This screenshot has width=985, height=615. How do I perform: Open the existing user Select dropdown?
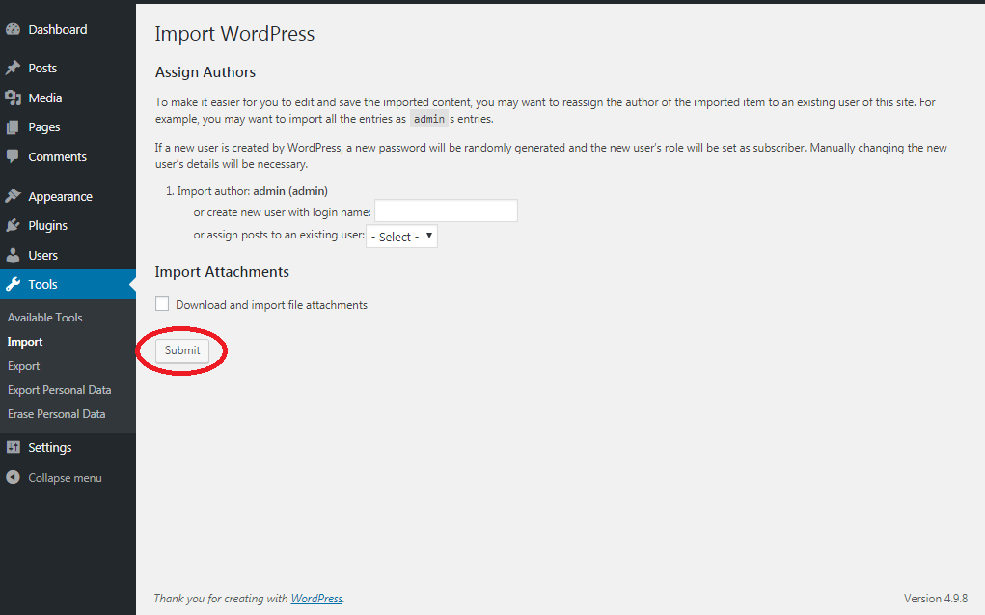point(401,237)
